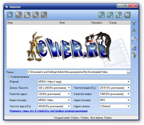Uncheck the Конвертировать checkbox
Screen dimensions: 144x125
pos(9,77)
